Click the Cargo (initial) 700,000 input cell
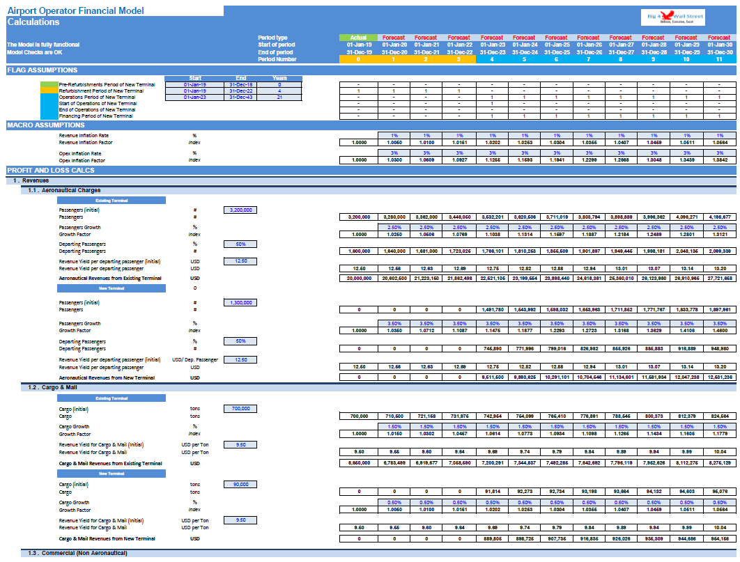This screenshot has height=562, width=740. click(x=240, y=408)
